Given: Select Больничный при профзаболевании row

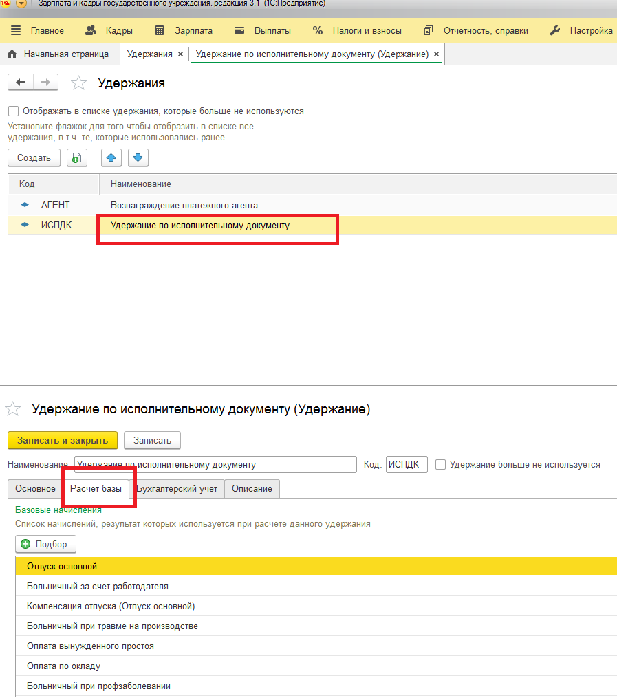Looking at the screenshot, I should pos(316,686).
